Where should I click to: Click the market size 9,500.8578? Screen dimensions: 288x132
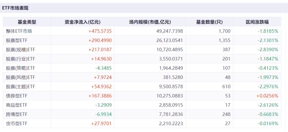[171, 87]
